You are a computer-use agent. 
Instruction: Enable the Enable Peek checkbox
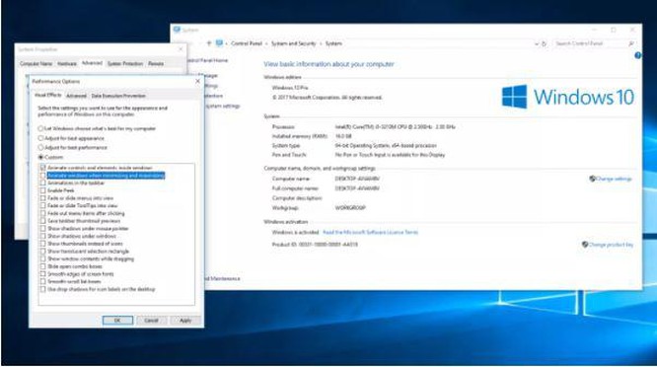(42, 190)
